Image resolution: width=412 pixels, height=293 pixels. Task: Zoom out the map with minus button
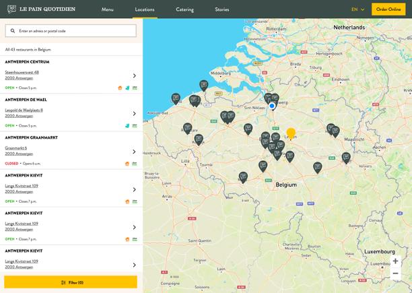click(x=395, y=273)
